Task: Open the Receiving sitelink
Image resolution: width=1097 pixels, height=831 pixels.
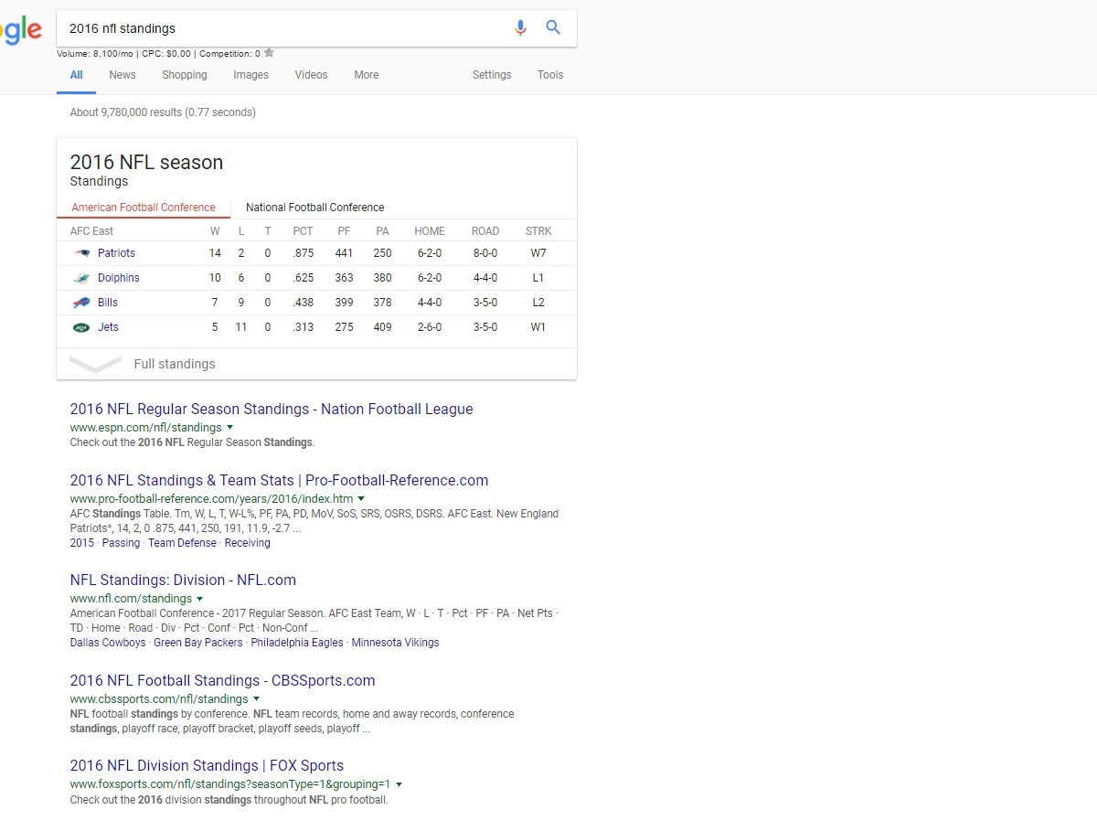Action: (248, 543)
